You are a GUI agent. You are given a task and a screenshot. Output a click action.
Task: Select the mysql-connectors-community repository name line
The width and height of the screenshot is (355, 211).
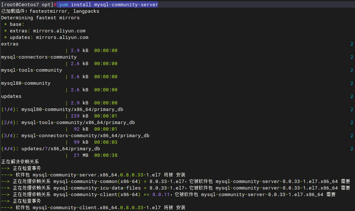point(39,57)
